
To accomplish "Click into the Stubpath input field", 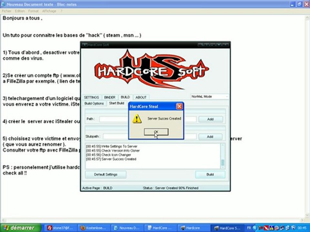I will click(150, 136).
